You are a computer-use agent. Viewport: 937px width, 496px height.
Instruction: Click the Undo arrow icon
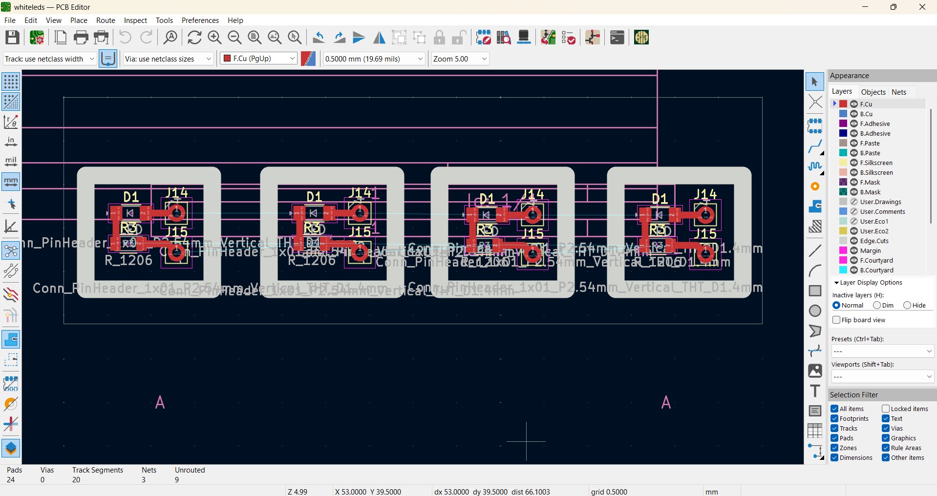click(x=126, y=38)
